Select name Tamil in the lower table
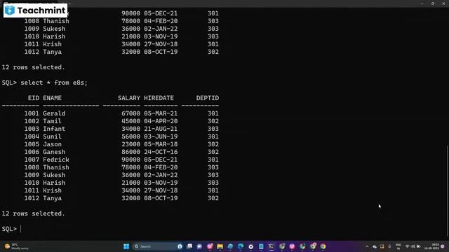The image size is (449, 252). [x=52, y=121]
